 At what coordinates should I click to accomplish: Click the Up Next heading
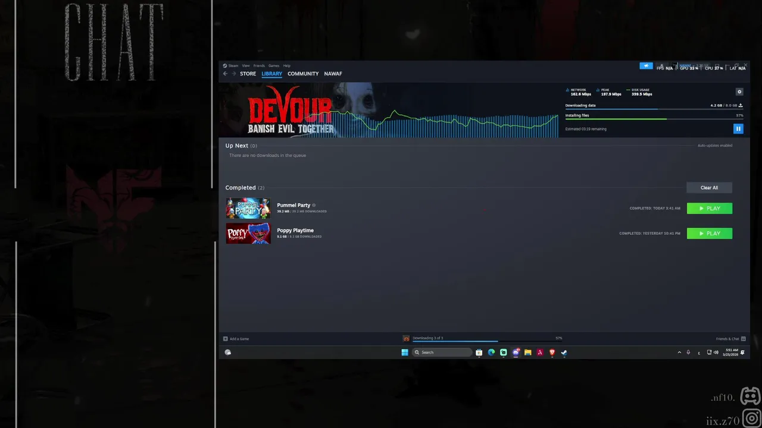tap(237, 146)
